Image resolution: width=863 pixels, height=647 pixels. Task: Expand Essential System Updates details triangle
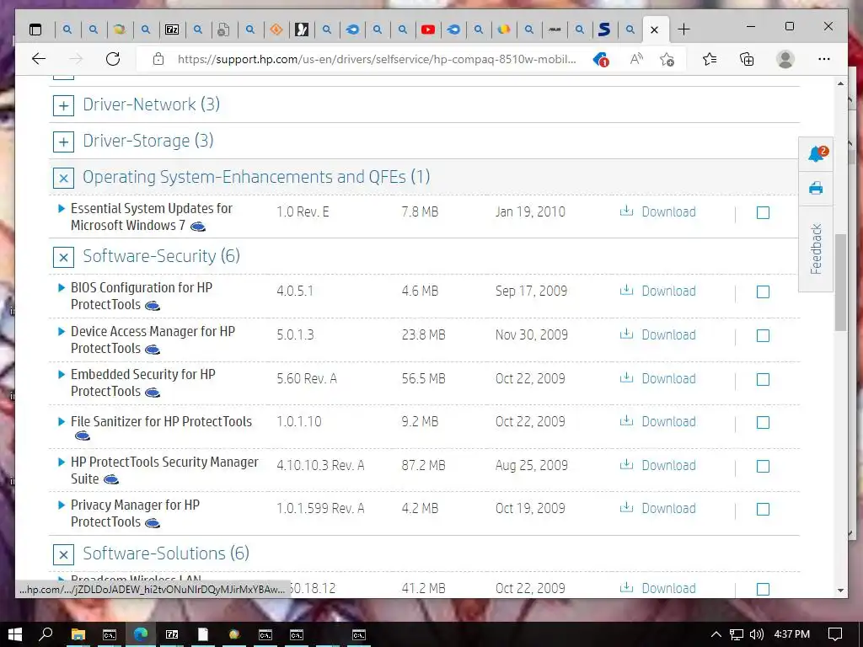pyautogui.click(x=62, y=209)
